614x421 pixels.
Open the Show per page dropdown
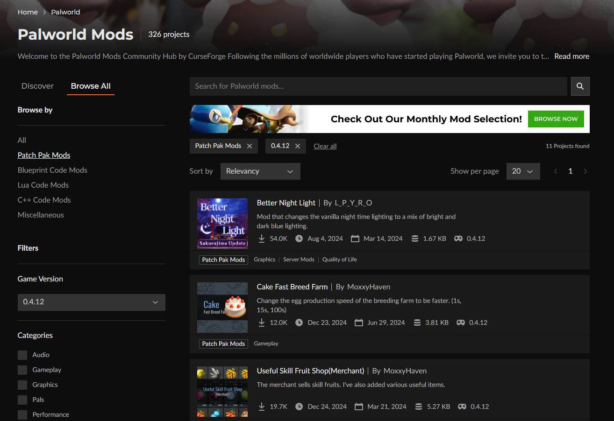pos(523,171)
